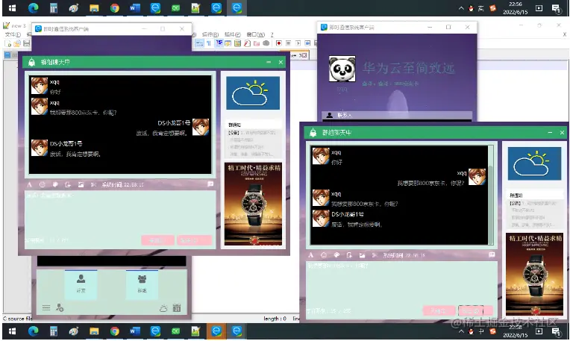Use screenshot scissors in left group chat
570x341 pixels.
pyautogui.click(x=93, y=185)
